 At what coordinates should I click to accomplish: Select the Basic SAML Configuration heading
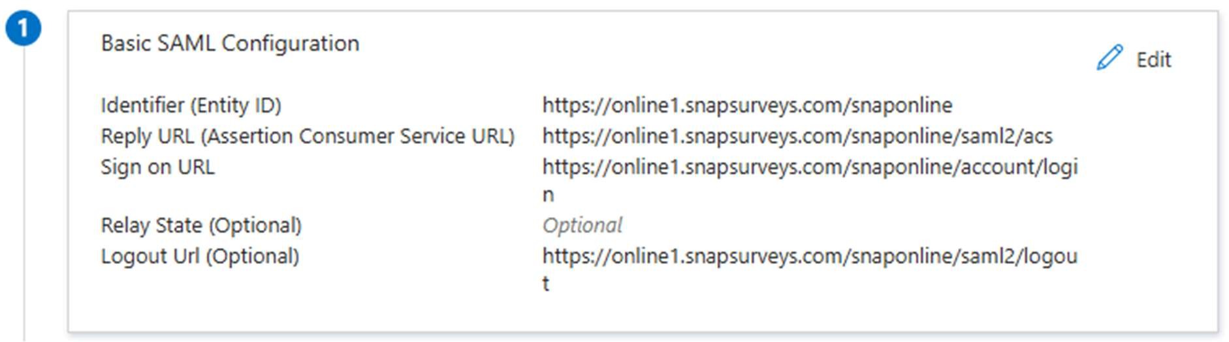(230, 44)
